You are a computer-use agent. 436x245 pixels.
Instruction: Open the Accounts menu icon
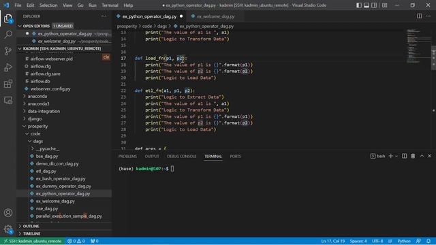tap(8, 213)
